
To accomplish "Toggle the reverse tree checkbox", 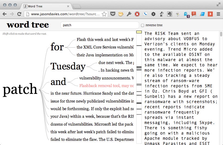I will coord(143,25).
